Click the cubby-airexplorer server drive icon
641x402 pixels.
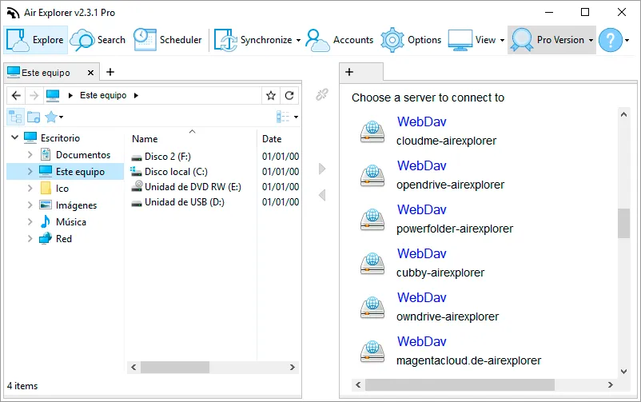(x=372, y=264)
